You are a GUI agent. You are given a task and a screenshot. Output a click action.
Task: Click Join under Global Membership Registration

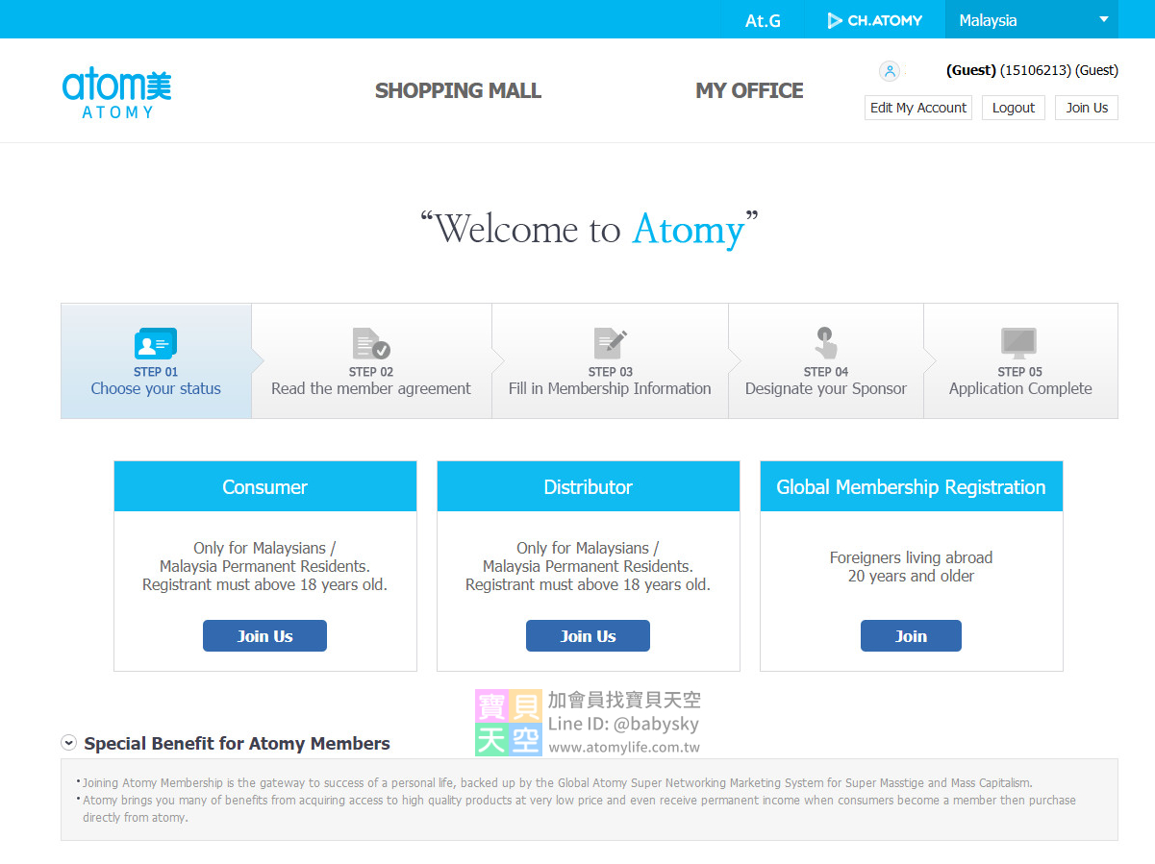(x=911, y=636)
